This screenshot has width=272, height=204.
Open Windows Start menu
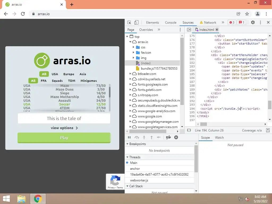pyautogui.click(x=6, y=199)
